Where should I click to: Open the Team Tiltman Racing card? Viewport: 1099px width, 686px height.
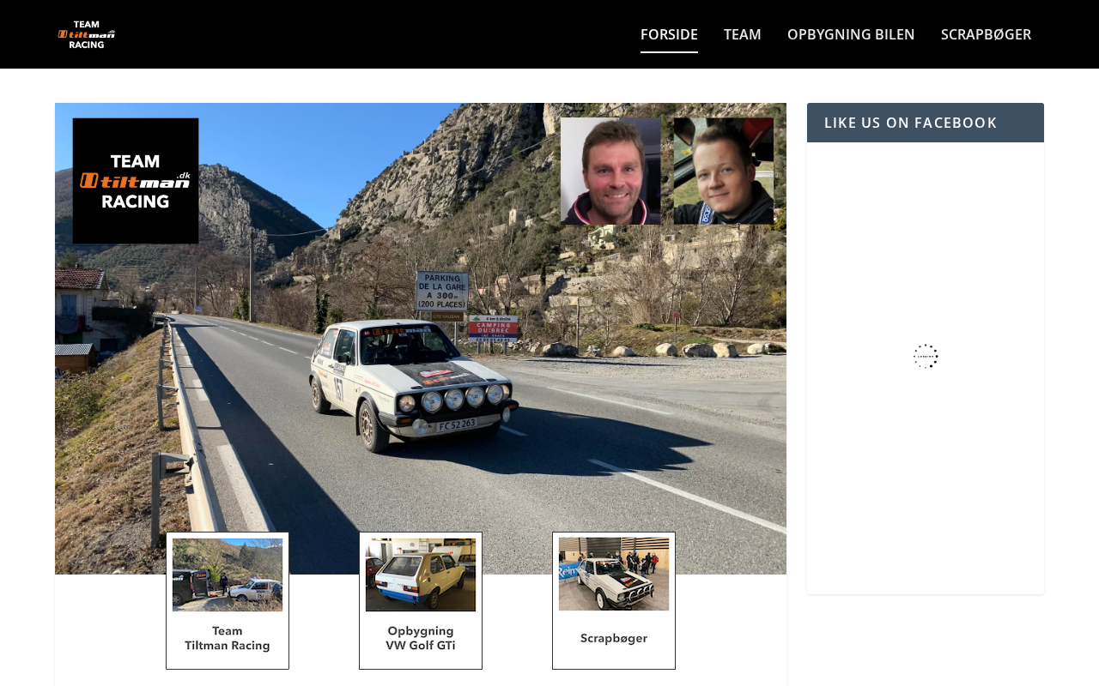228,600
